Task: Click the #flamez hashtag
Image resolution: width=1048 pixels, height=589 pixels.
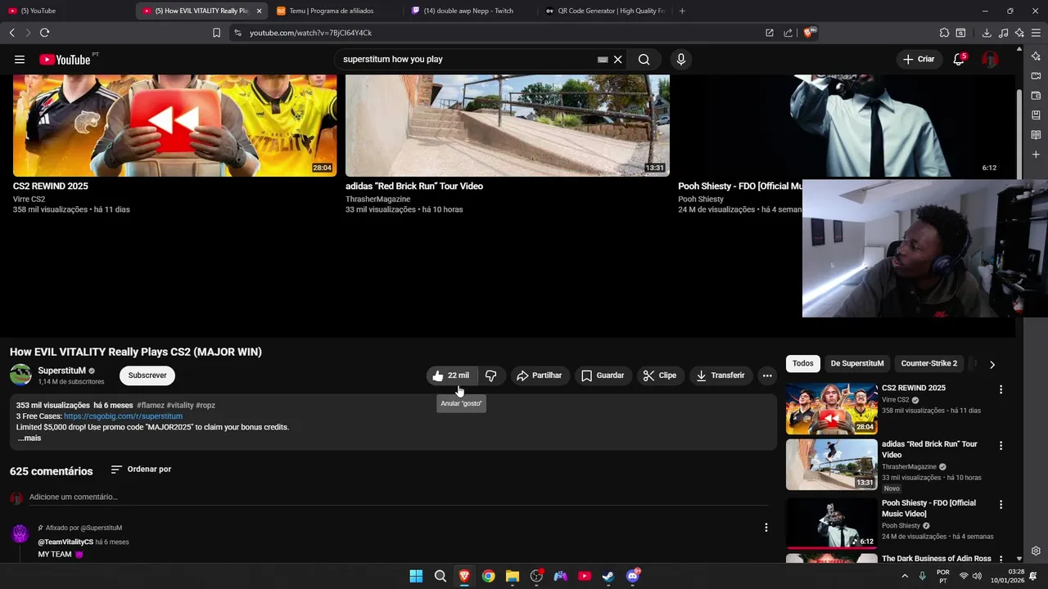Action: (x=151, y=405)
